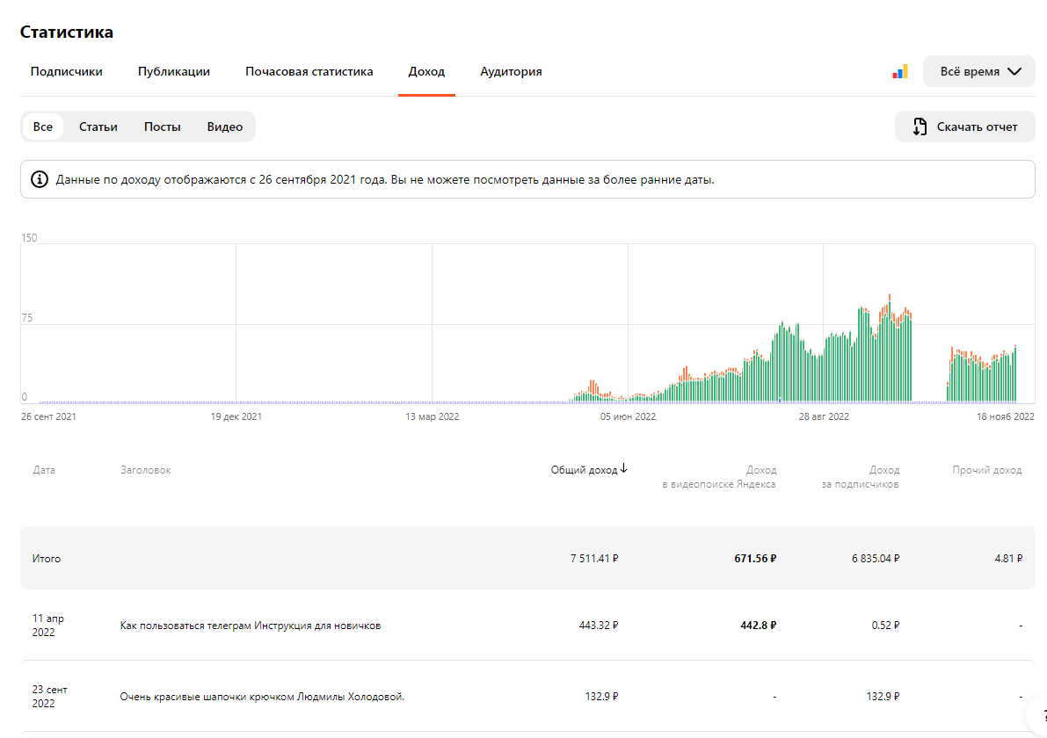Open the Всё время period dropdown
This screenshot has height=738, width=1047.
pos(979,71)
